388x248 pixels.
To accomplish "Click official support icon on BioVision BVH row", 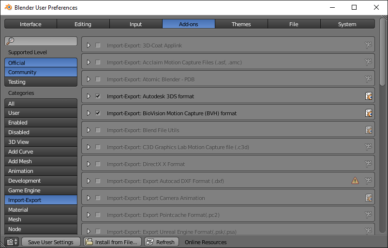I will click(x=369, y=113).
